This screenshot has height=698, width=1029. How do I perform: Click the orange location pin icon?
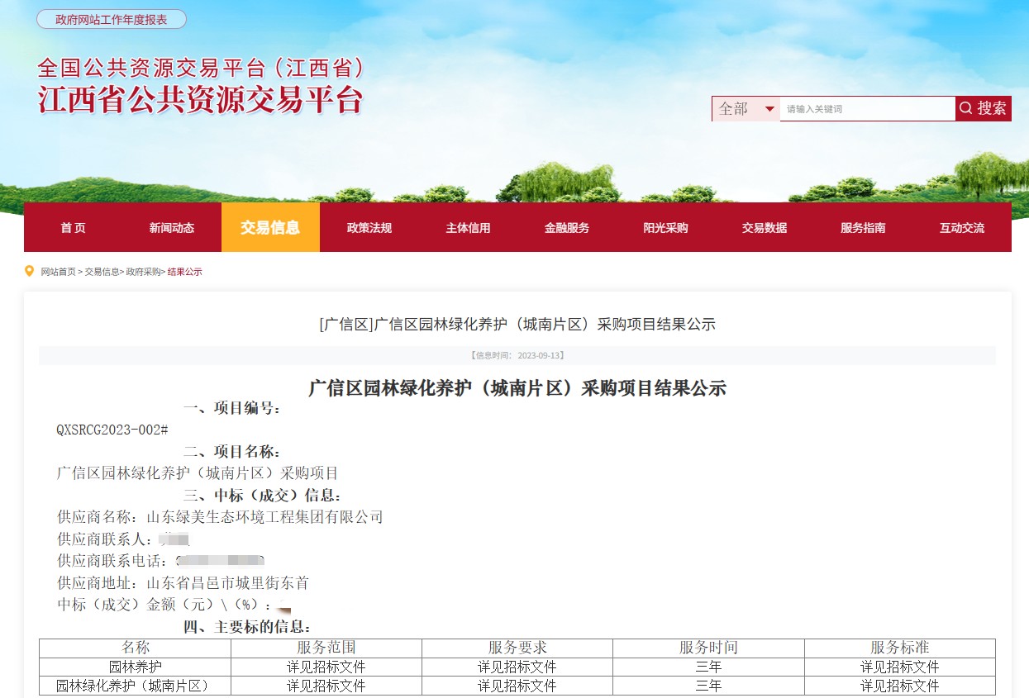coord(30,271)
